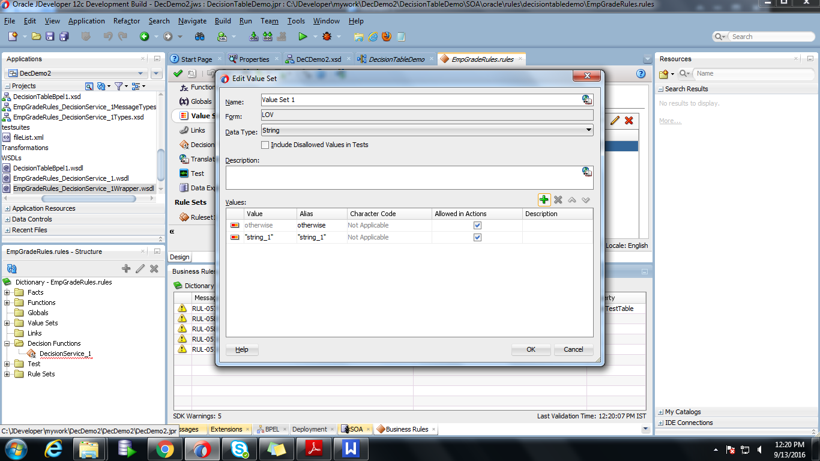Uncheck Allowed in Actions for string_1 value
The width and height of the screenshot is (820, 461).
(477, 237)
